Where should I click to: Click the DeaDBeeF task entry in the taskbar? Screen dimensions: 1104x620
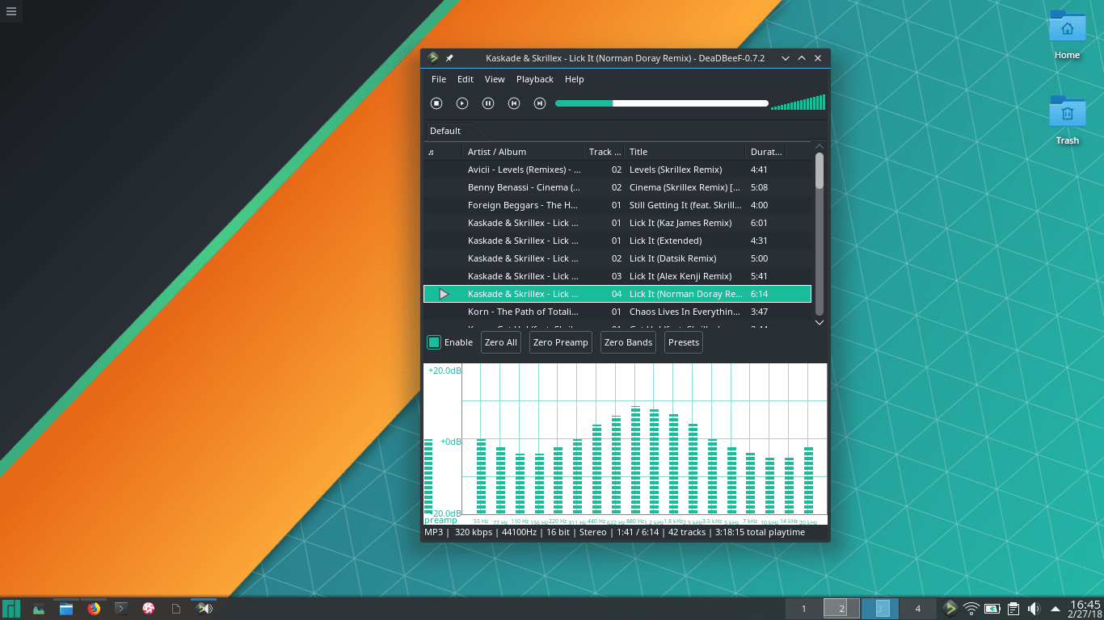tap(204, 609)
